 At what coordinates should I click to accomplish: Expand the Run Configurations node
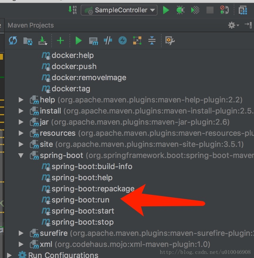click(x=9, y=255)
